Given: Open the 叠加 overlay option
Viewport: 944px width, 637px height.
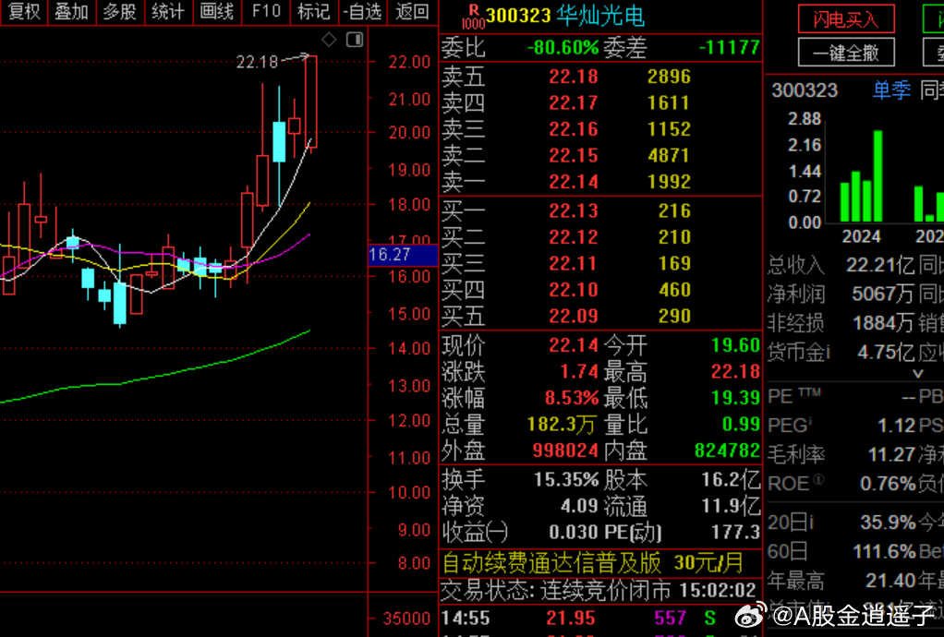Looking at the screenshot, I should 72,11.
